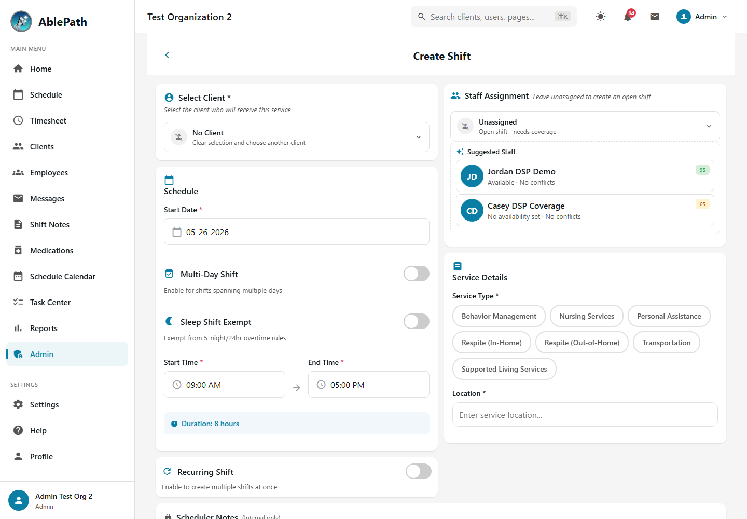747x519 pixels.
Task: Enable the Sleep Shift Exempt toggle
Action: [417, 321]
